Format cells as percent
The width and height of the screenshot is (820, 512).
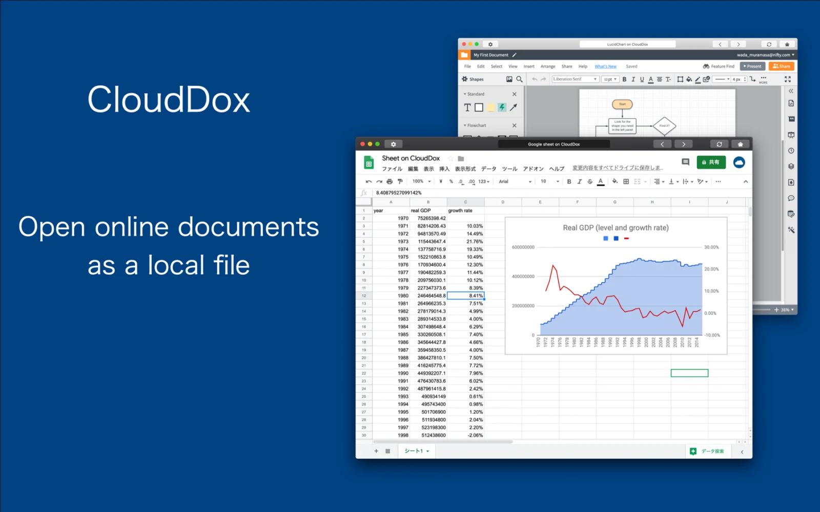(451, 181)
